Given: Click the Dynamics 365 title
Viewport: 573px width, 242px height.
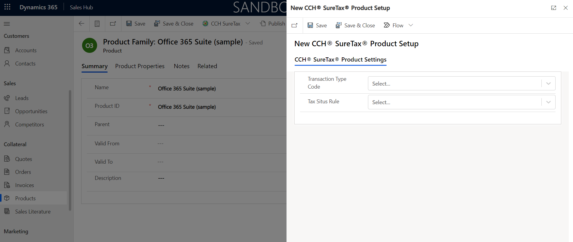Looking at the screenshot, I should pos(38,7).
